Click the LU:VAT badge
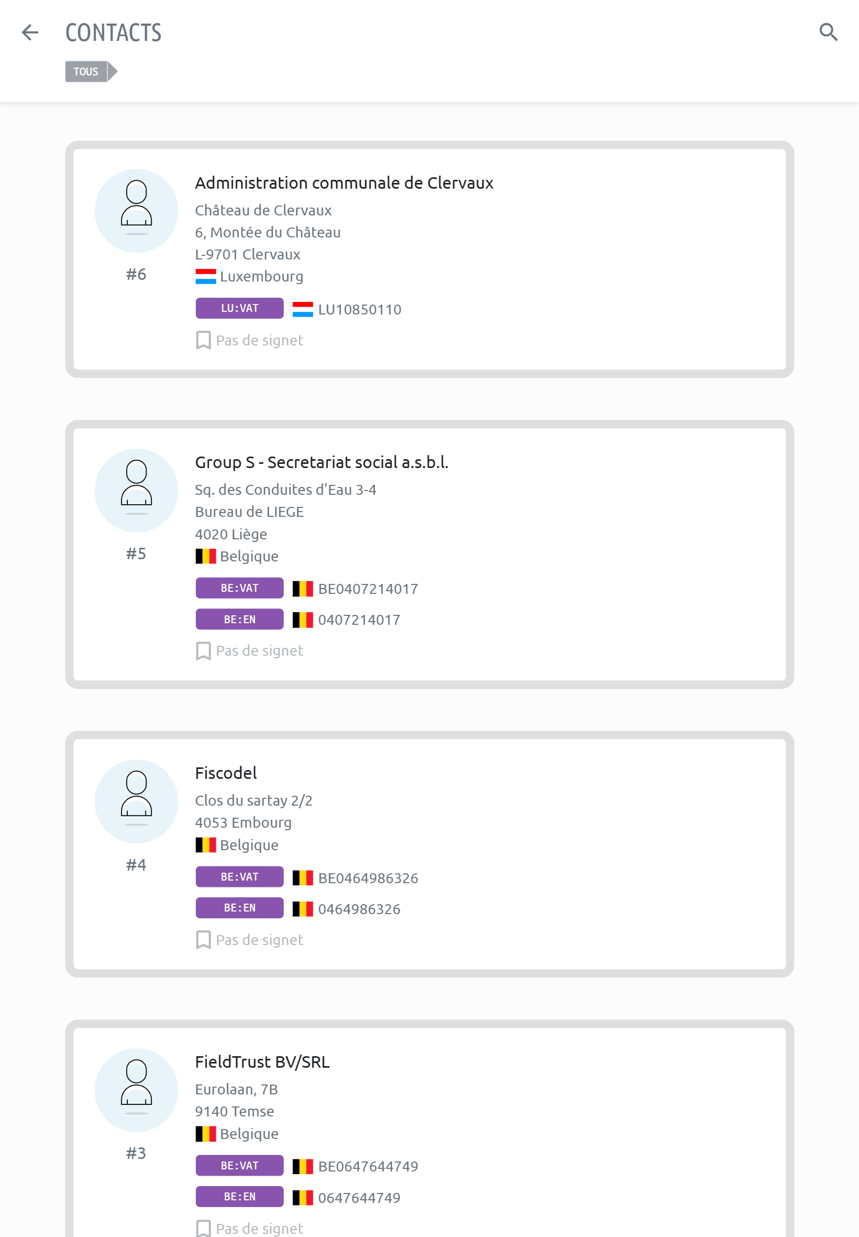Screen dimensions: 859x1237 coord(239,309)
